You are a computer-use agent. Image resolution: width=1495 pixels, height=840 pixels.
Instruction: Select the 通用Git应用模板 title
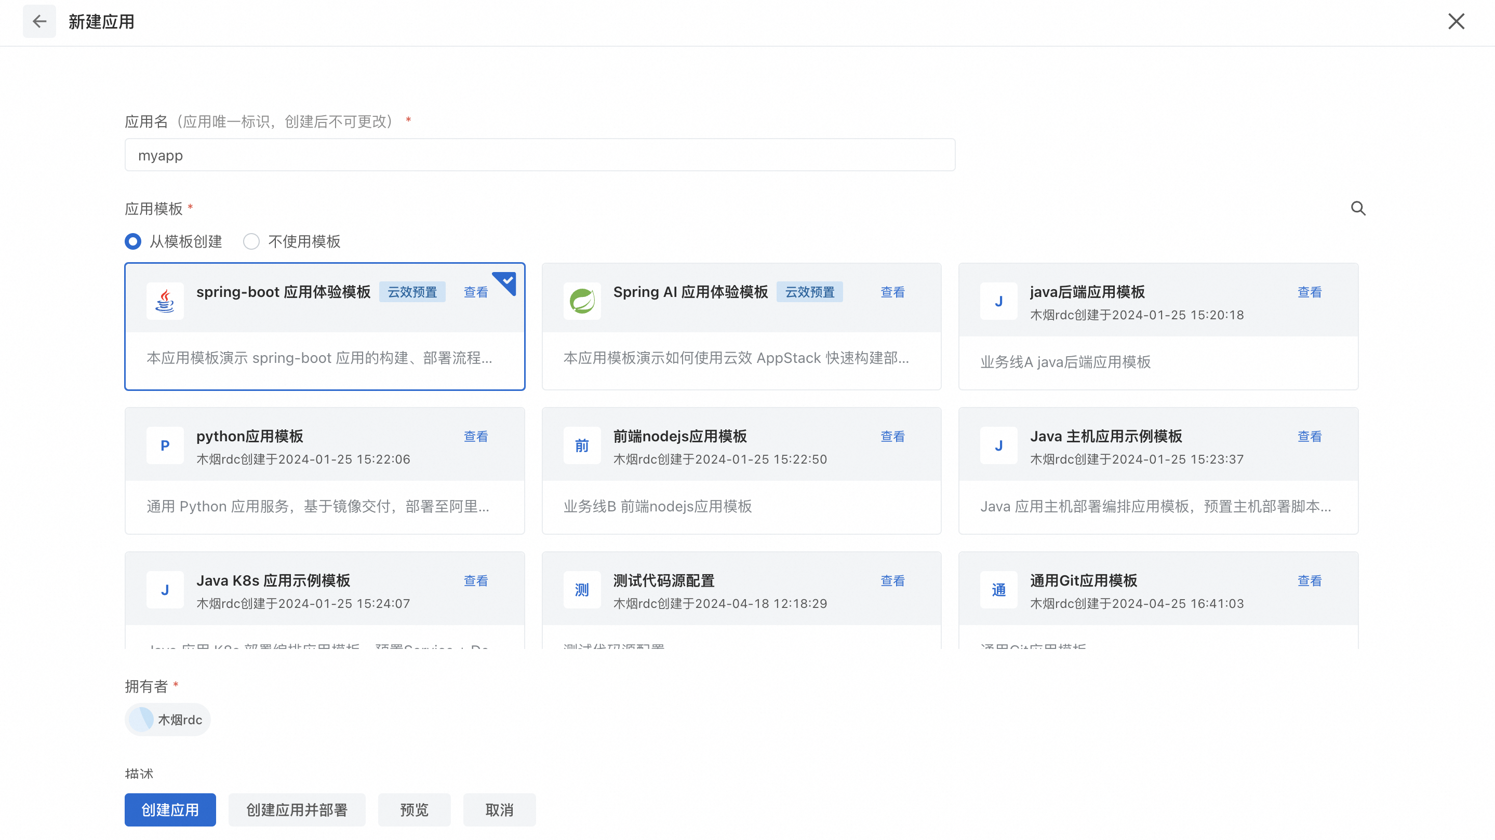pos(1084,581)
